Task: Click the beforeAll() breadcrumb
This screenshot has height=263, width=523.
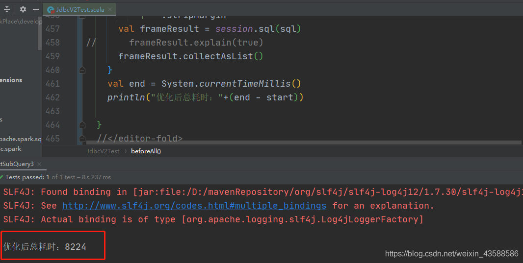Action: coord(146,151)
